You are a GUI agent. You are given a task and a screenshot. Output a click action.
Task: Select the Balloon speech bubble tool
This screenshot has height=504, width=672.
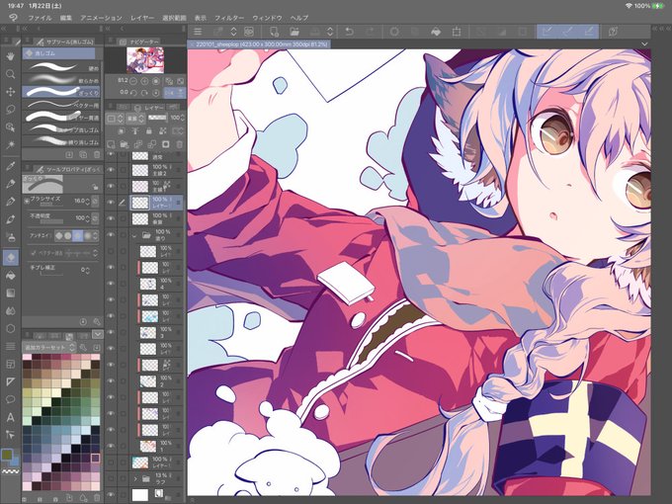10,399
